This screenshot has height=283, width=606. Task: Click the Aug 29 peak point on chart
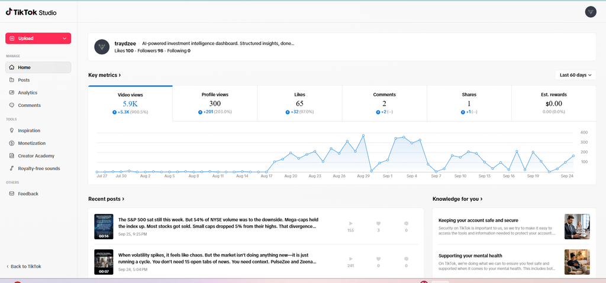[363, 135]
